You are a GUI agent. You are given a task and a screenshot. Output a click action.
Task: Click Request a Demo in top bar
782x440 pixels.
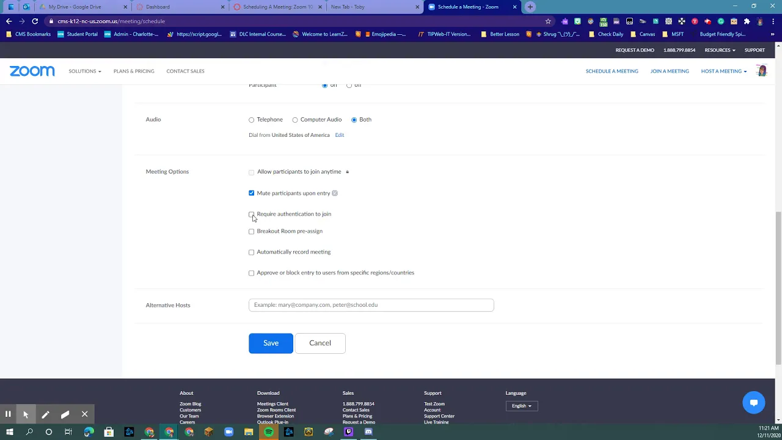coord(635,50)
